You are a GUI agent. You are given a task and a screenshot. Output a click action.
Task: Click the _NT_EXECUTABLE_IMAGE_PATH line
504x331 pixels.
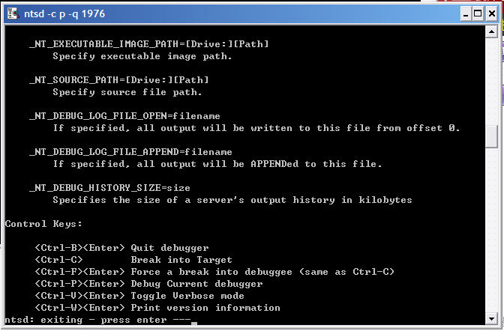click(x=148, y=44)
